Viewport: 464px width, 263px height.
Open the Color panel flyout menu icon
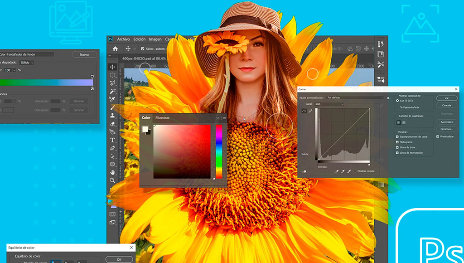coord(224,118)
